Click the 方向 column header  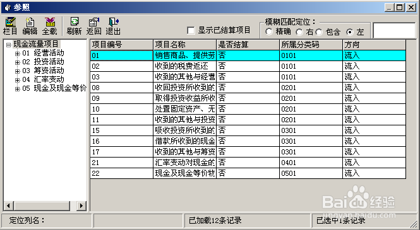375,45
